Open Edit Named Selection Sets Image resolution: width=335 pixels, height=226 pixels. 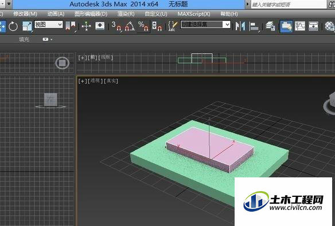tap(173, 26)
